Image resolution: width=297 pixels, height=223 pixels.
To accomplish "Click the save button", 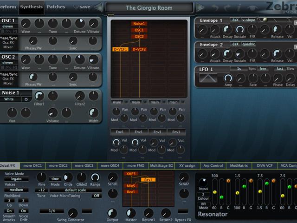I will click(x=82, y=7).
